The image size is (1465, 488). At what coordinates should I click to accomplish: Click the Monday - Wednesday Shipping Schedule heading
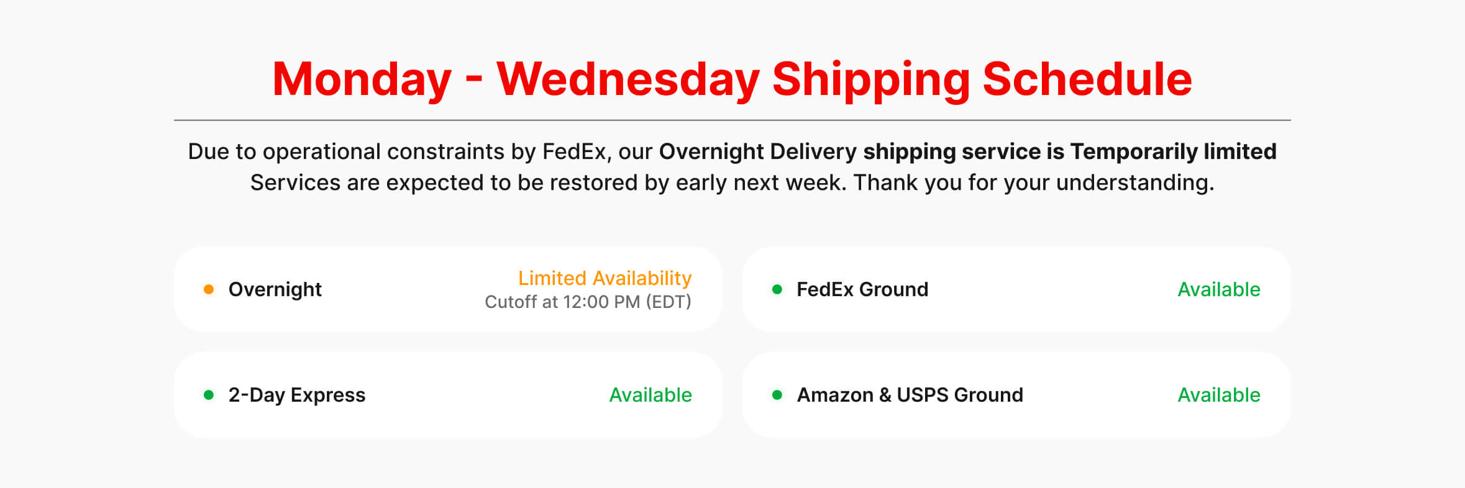[x=732, y=79]
